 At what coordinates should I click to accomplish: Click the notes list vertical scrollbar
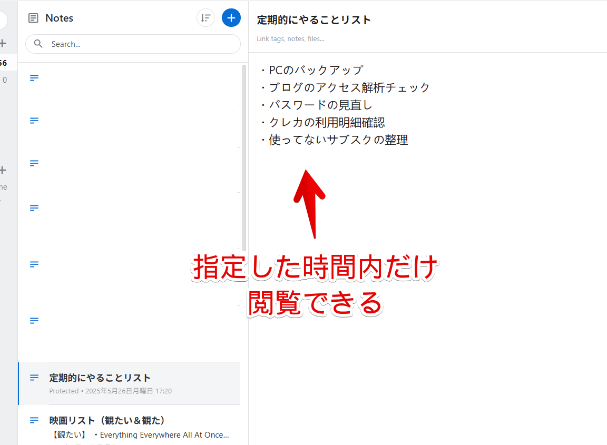tap(244, 158)
